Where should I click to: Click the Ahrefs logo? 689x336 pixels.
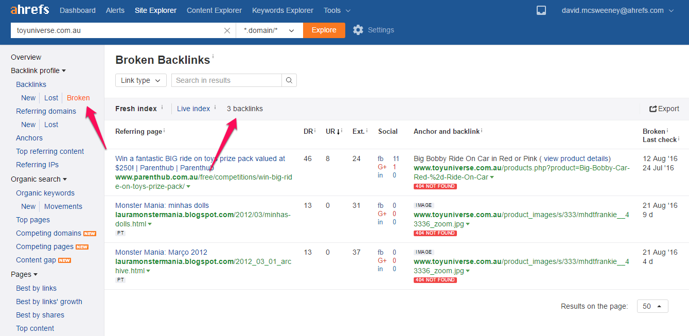30,10
